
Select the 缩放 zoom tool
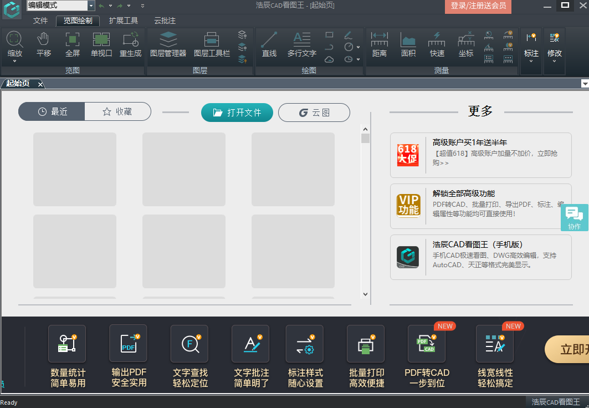[14, 44]
